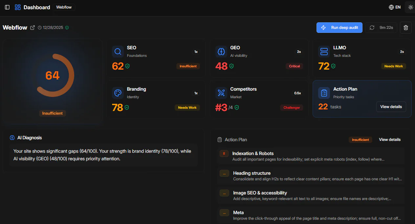Click the Competitors crossed swords icon
415x224 pixels.
pos(221,93)
